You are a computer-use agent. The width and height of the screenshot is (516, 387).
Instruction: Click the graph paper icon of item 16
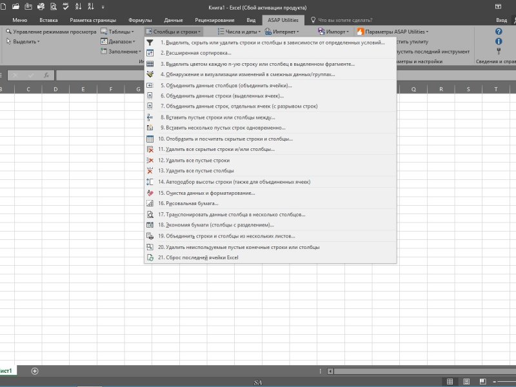pyautogui.click(x=150, y=204)
